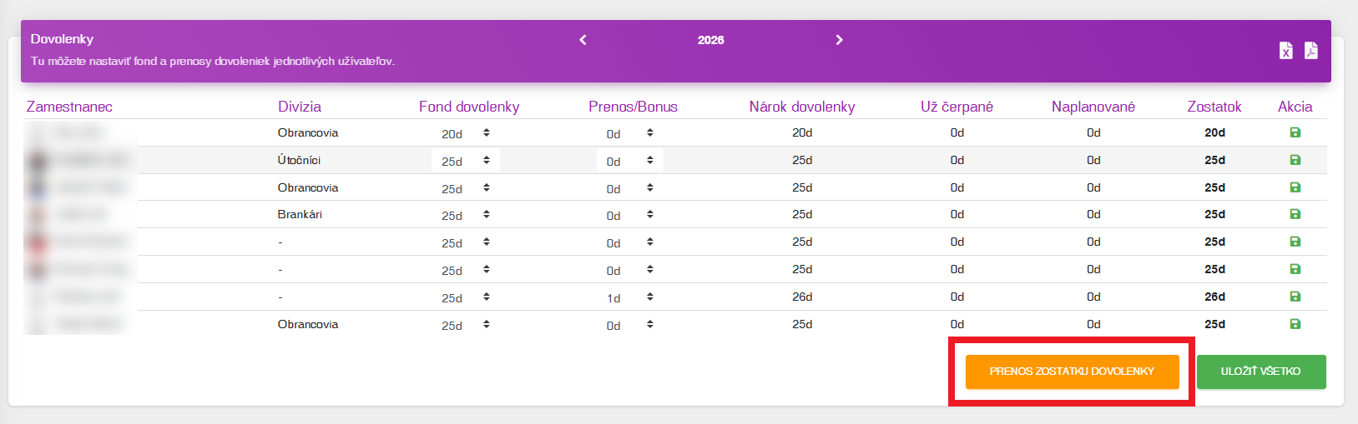1358x424 pixels.
Task: Click the Akcia column header
Action: (1295, 107)
